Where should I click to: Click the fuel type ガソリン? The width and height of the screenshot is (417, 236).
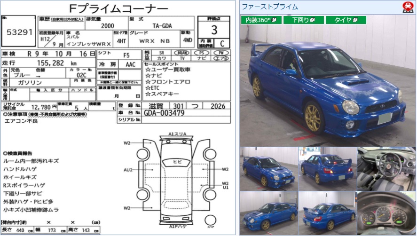[x=30, y=83]
